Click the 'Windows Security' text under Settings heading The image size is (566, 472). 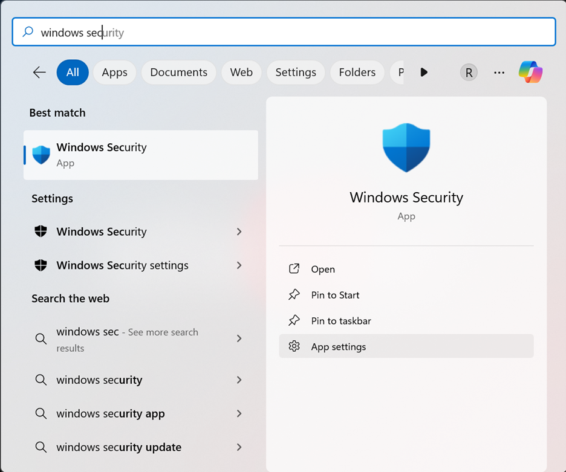pyautogui.click(x=102, y=231)
